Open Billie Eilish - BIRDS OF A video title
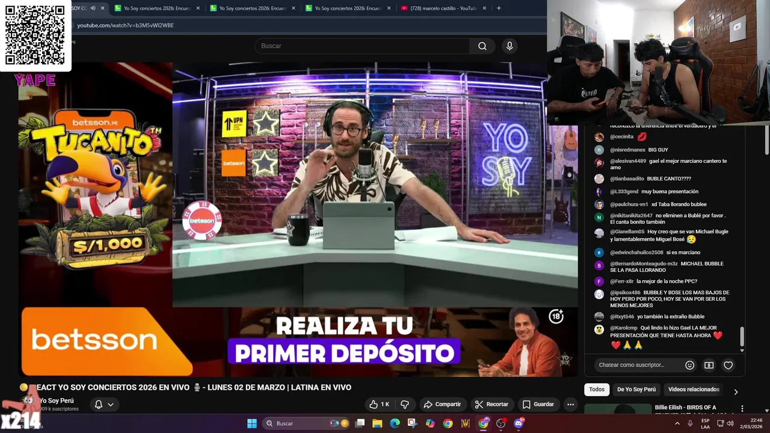 click(x=685, y=407)
